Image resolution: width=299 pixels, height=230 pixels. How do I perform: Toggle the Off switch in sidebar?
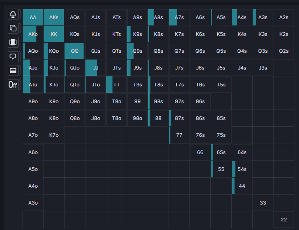pyautogui.click(x=14, y=85)
